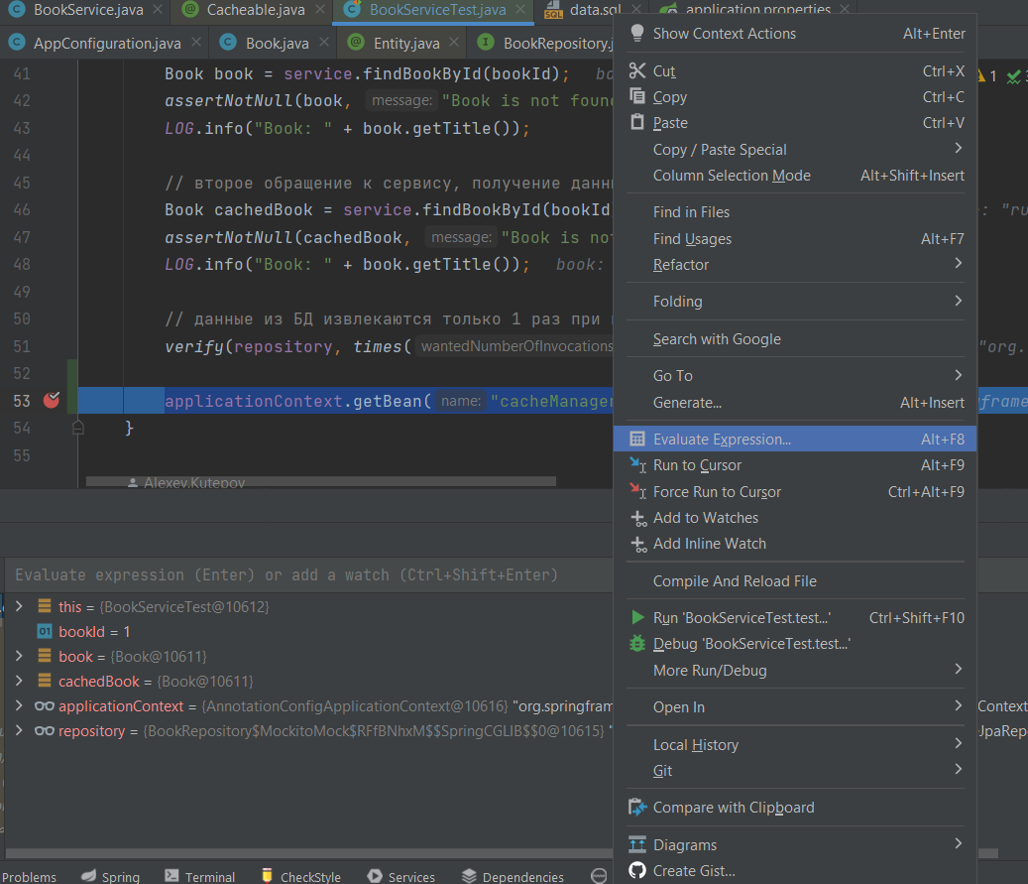Click the Add to Watches icon

637,519
